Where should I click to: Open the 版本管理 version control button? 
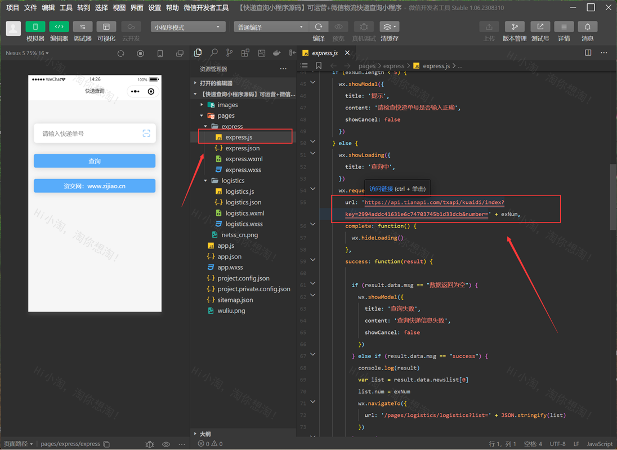pos(514,27)
